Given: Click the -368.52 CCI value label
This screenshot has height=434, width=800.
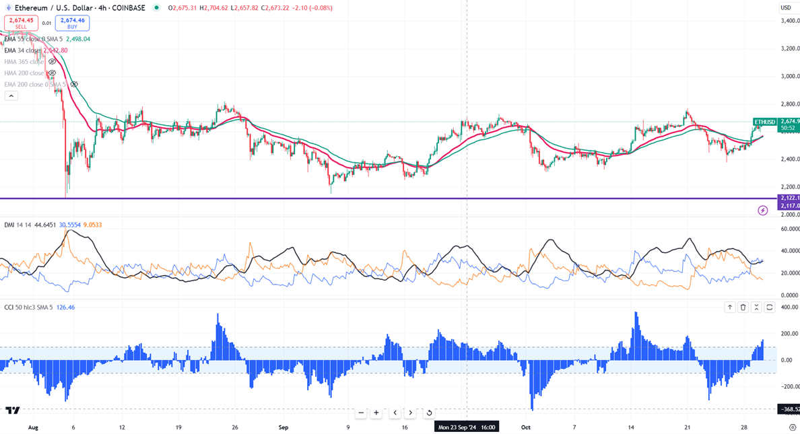Looking at the screenshot, I should click(x=789, y=409).
